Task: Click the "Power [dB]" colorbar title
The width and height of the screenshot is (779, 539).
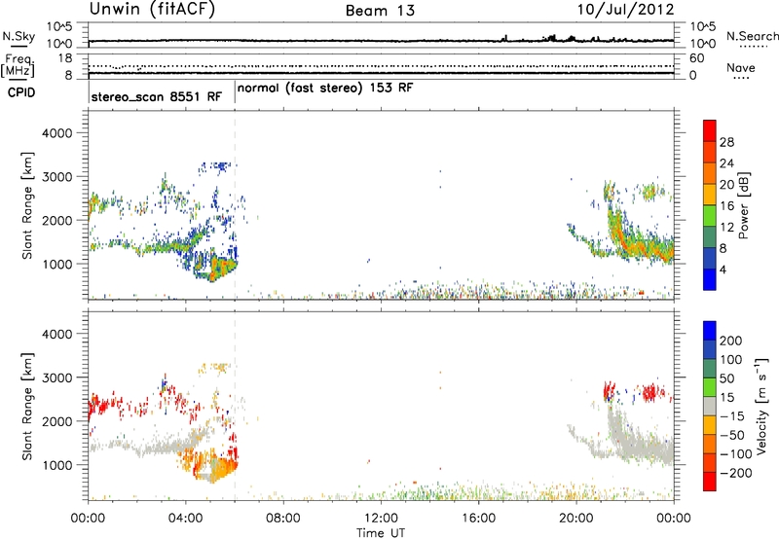Action: (x=743, y=205)
